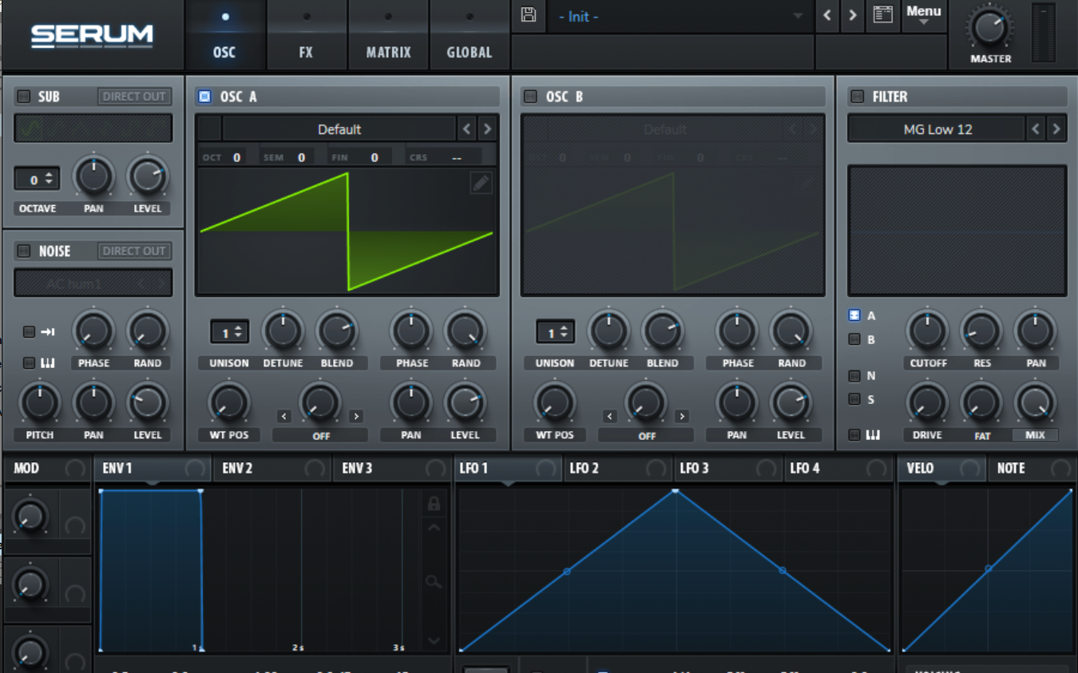The width and height of the screenshot is (1078, 673).
Task: Toggle NOISE DIRECT OUT button
Action: 134,251
